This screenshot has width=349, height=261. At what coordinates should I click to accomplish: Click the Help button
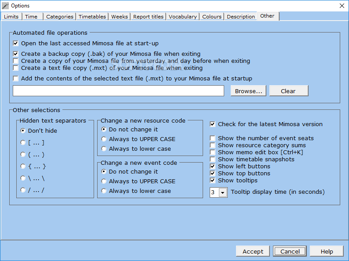tap(327, 251)
